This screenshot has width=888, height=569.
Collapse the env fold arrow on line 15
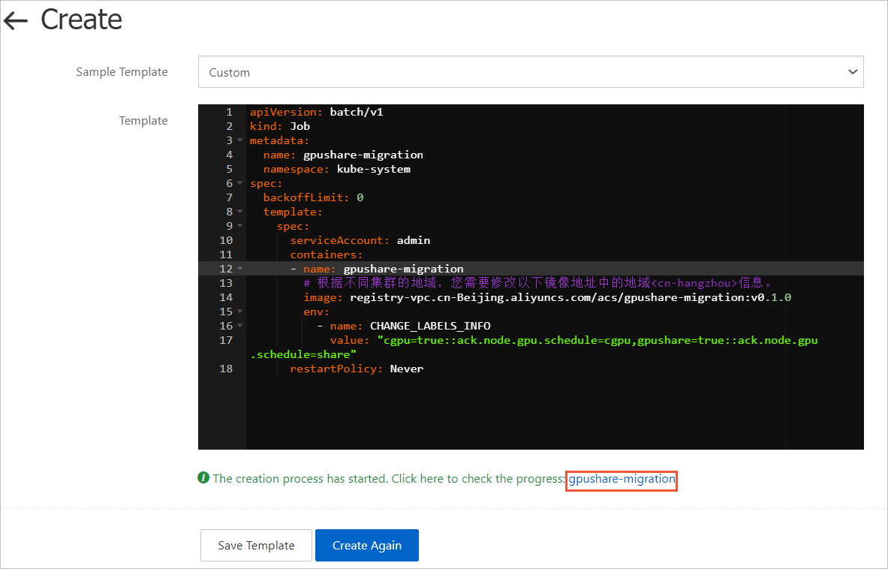coord(240,312)
